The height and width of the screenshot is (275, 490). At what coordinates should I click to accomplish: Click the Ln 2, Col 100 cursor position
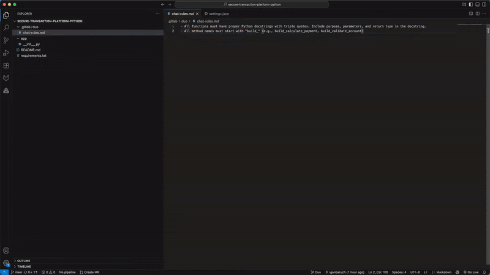click(378, 272)
